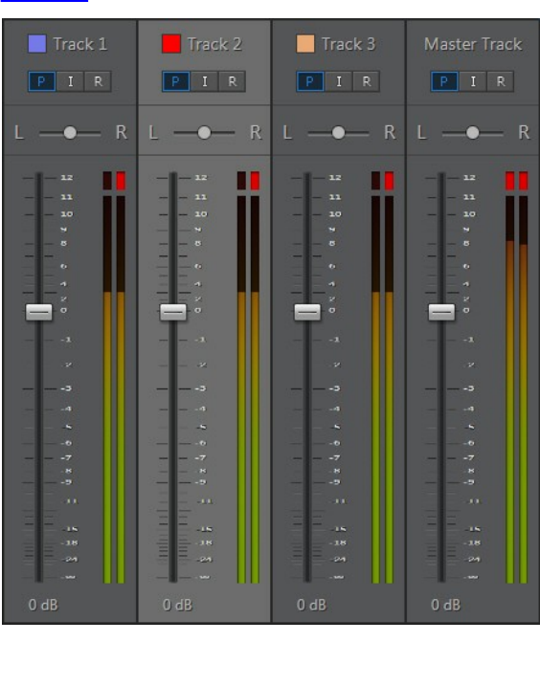Click the Track 2 volume fader handle
This screenshot has height=686, width=540.
173,312
